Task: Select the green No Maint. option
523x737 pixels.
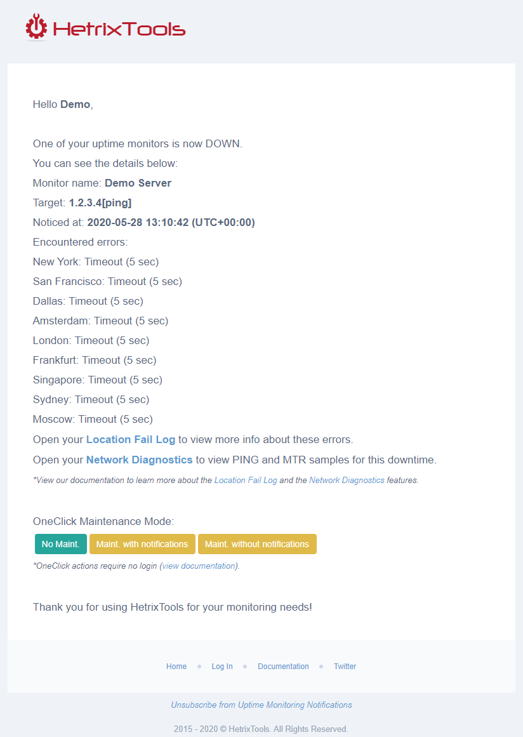Action: tap(60, 544)
